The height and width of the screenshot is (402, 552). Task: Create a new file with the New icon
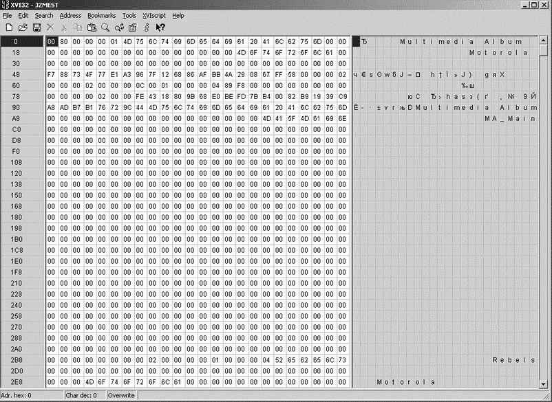click(x=9, y=27)
